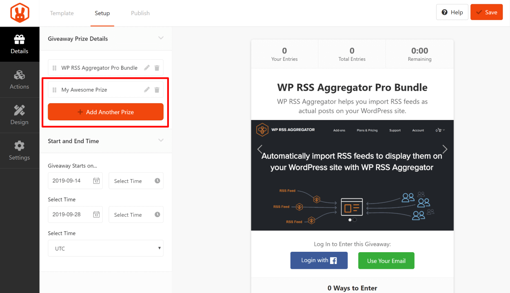
Task: Grab drag handle of My Awesome Prize
Action: pyautogui.click(x=55, y=90)
